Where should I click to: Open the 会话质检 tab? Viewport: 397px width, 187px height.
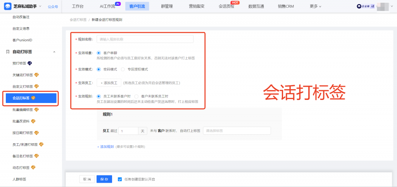(226, 6)
